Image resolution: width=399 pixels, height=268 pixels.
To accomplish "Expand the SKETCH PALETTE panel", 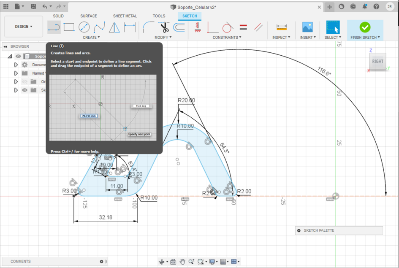I will (299, 230).
